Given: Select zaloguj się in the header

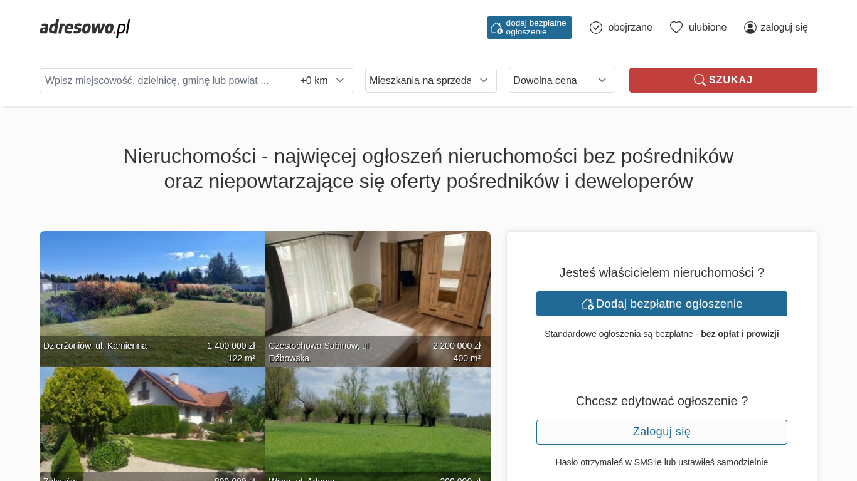Looking at the screenshot, I should click(x=784, y=28).
